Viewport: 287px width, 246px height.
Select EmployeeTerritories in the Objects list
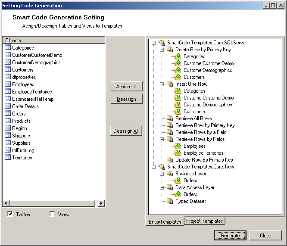32,92
